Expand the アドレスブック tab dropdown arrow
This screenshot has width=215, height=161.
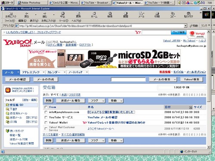(x=43, y=72)
